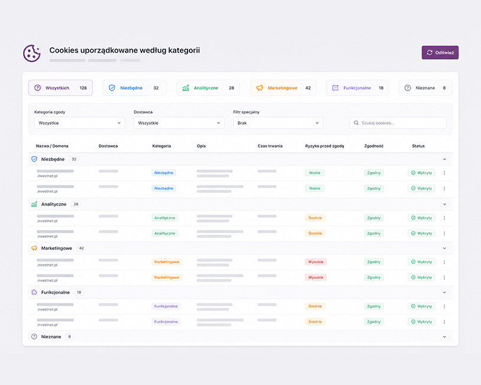This screenshot has height=385, width=481.
Task: Focus the Szukaj cookies search field
Action: point(398,123)
